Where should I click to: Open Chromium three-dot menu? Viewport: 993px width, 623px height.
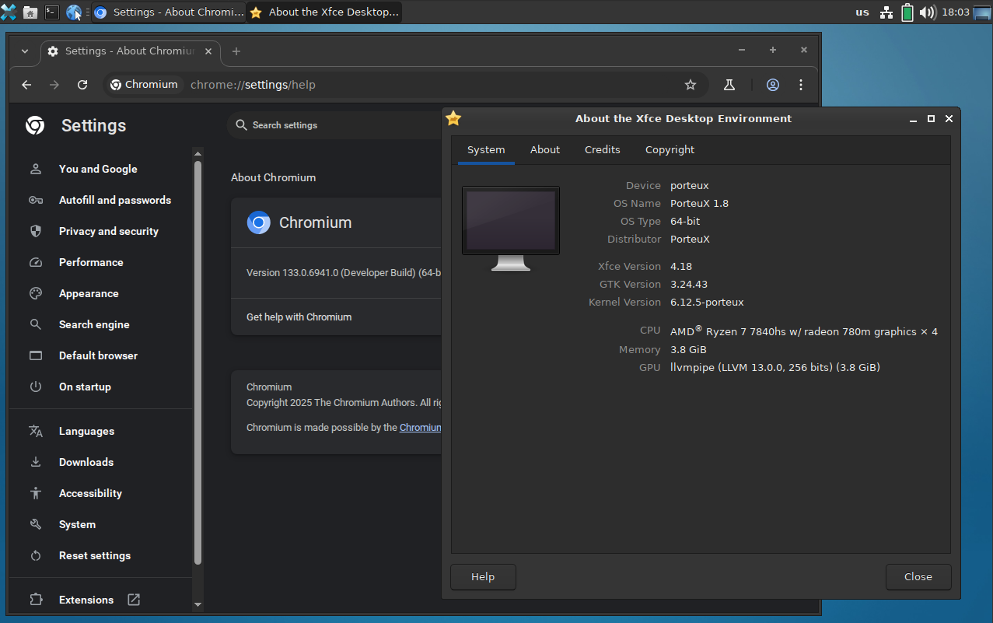click(801, 85)
